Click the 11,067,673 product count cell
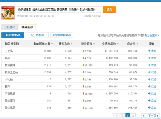 [x=111, y=51]
